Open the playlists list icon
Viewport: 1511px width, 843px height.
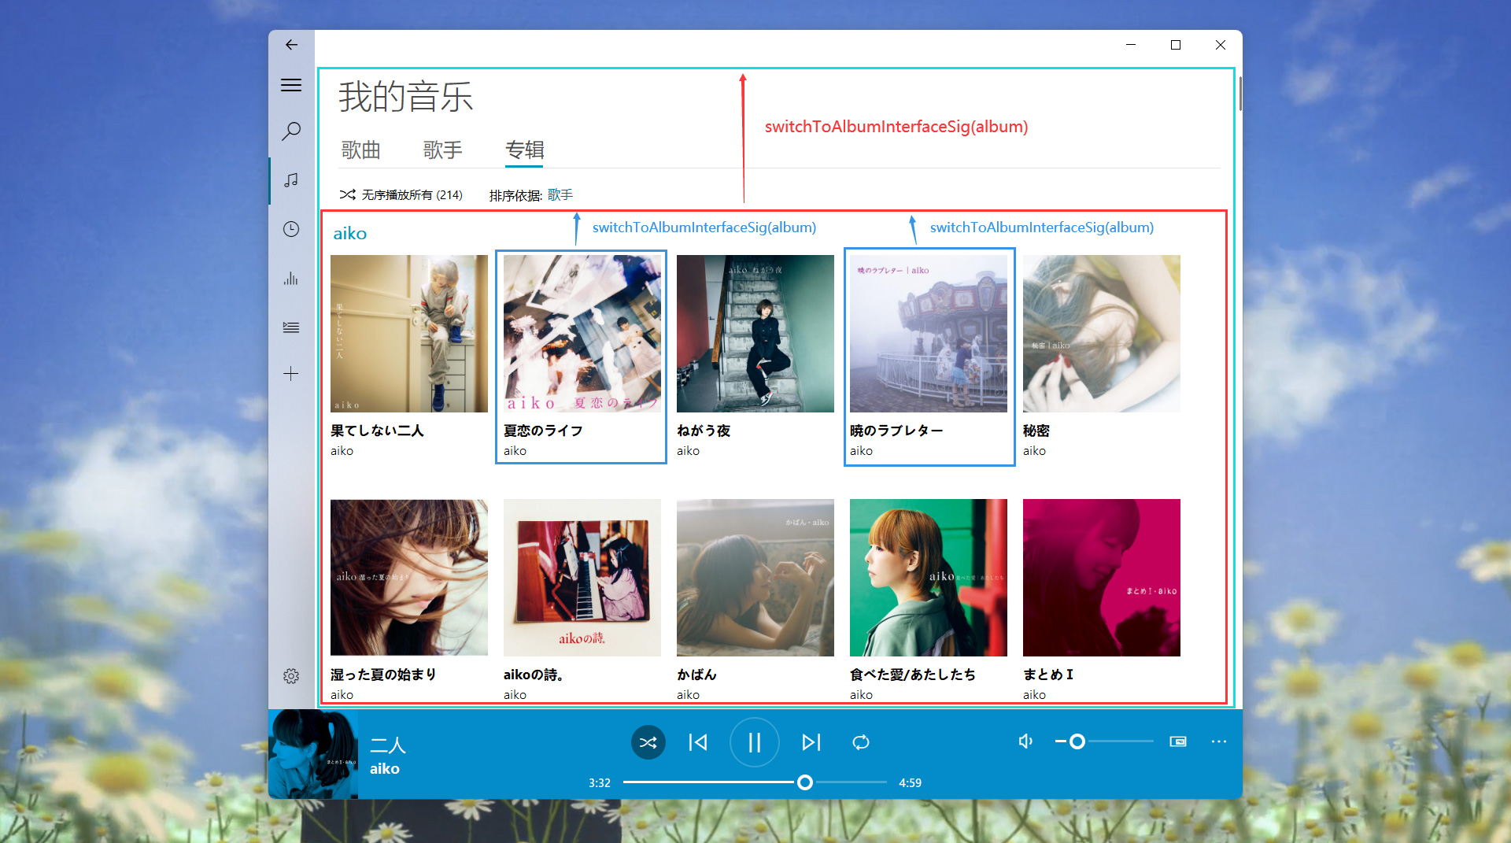(x=291, y=327)
